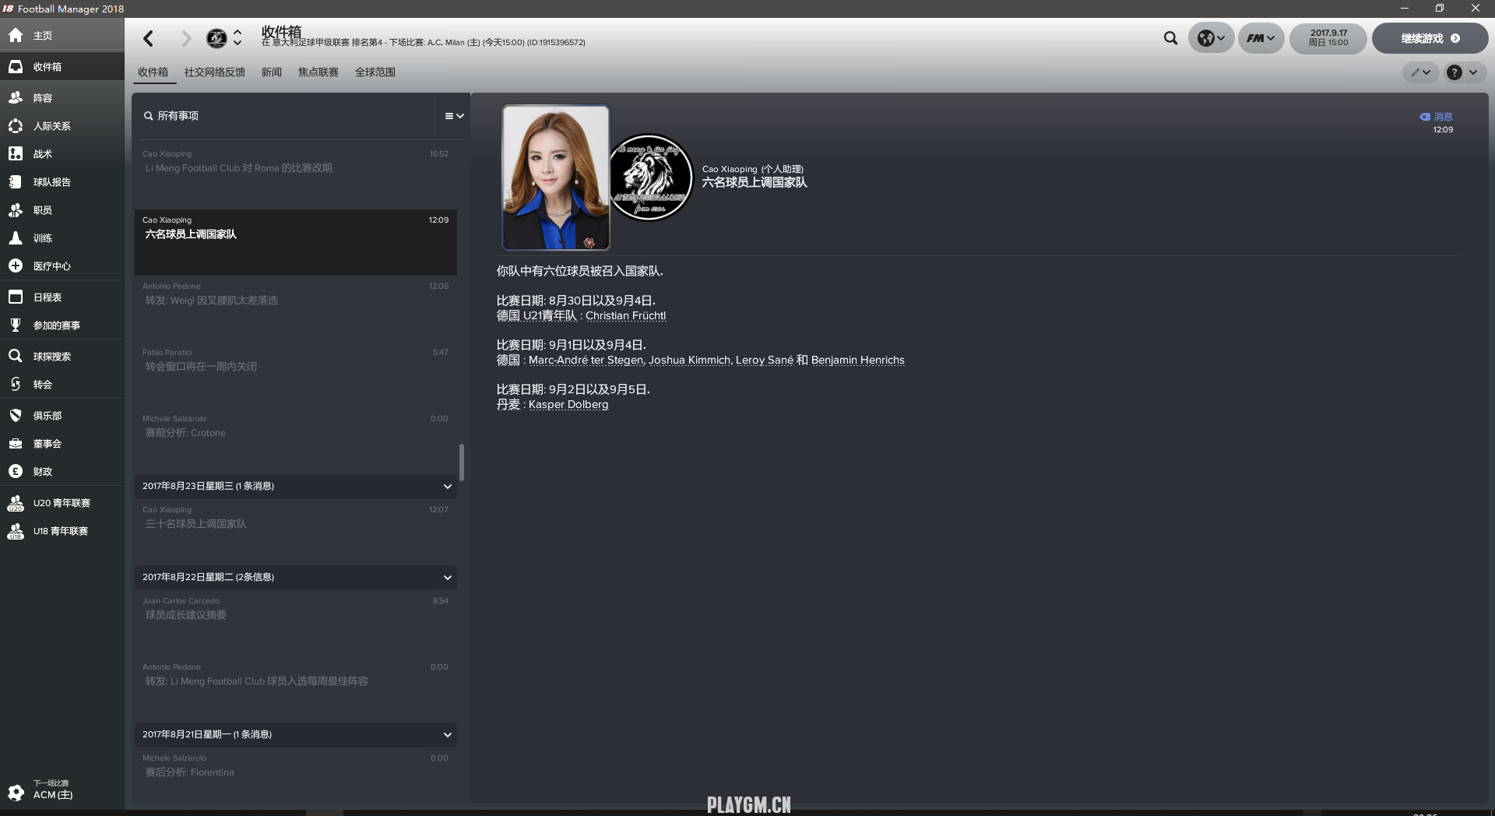Open Dynamics (人际关系) sidebar icon
The height and width of the screenshot is (816, 1495).
[16, 126]
